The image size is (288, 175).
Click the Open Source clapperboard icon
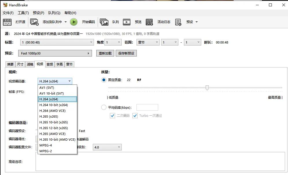(7, 22)
